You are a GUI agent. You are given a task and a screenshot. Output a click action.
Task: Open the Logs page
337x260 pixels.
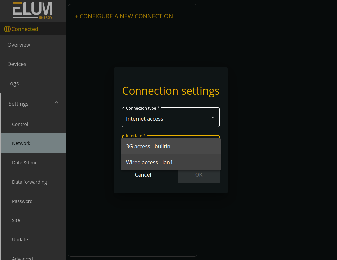tap(33, 83)
